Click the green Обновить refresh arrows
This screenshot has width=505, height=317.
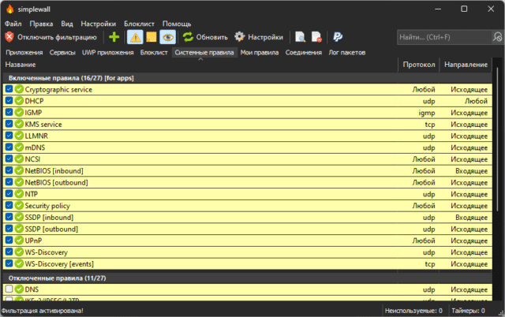point(188,37)
